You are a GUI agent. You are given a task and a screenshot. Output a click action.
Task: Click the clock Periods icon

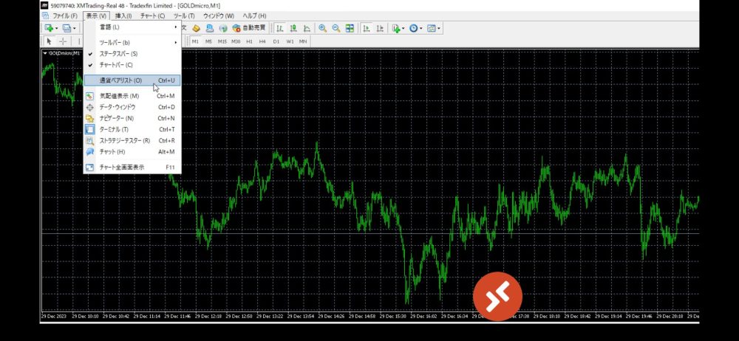tap(413, 28)
